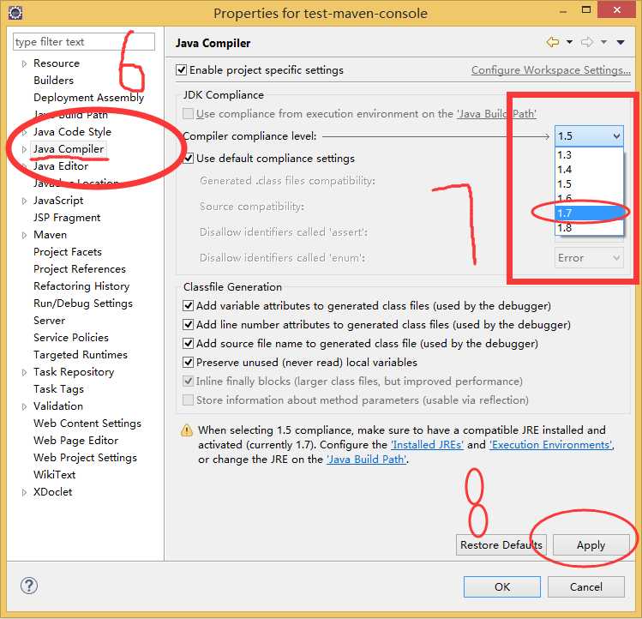Screen dimensions: 642x619
Task: Select 1.5 in compliance list
Action: click(589, 184)
